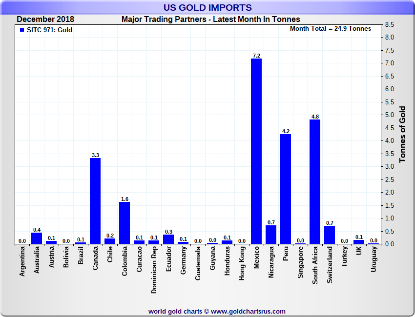Click the Ecuador bar
This screenshot has height=317, width=415.
pyautogui.click(x=168, y=239)
